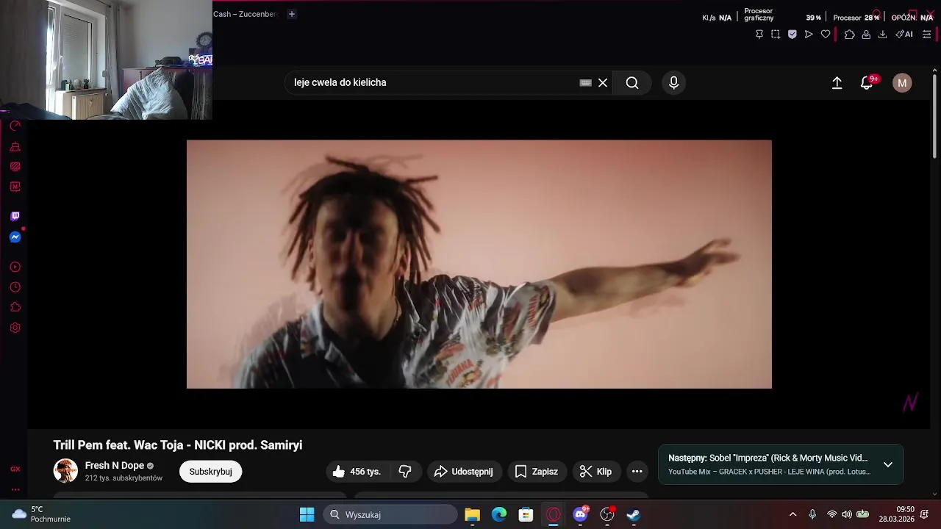Image resolution: width=941 pixels, height=529 pixels.
Task: Open GX Cleaner broom icon in sidebar
Action: 15,147
